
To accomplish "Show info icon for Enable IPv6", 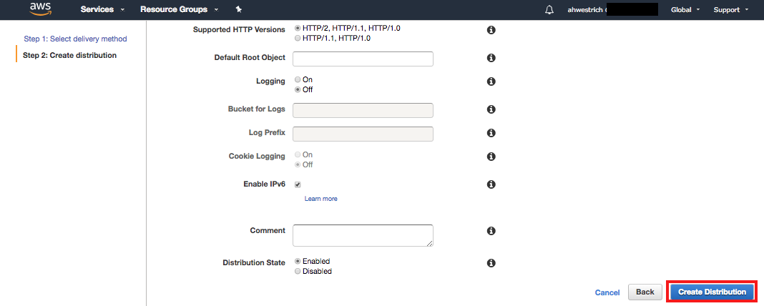I will point(491,184).
